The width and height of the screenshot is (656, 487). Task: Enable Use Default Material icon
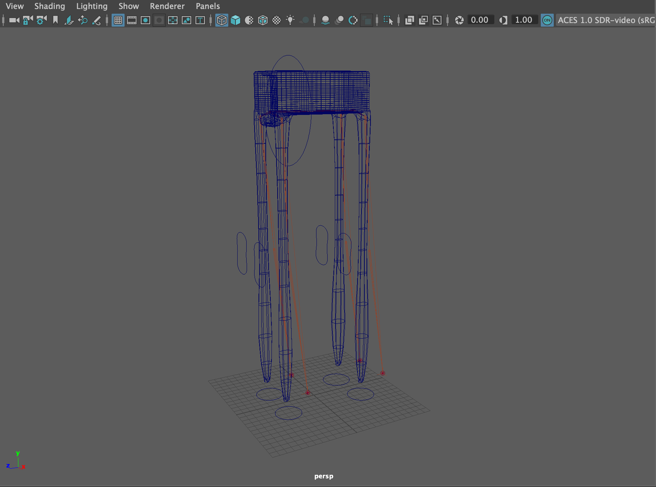(x=249, y=20)
